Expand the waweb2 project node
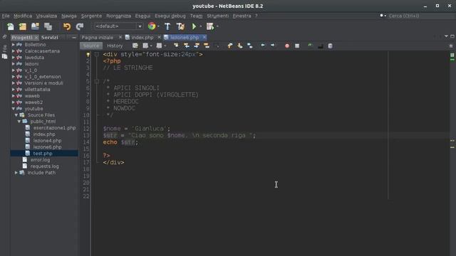Screen dimensions: 456x256 pos(13,102)
